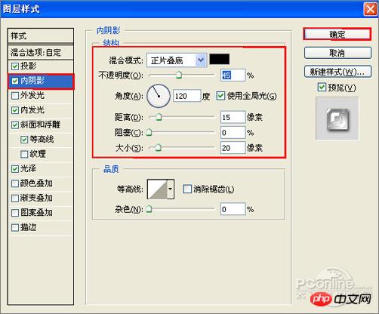Focus the size value field 20

tap(233, 148)
